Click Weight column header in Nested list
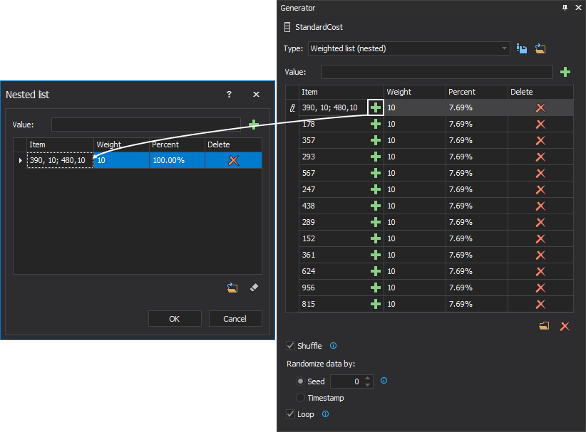 tap(121, 144)
